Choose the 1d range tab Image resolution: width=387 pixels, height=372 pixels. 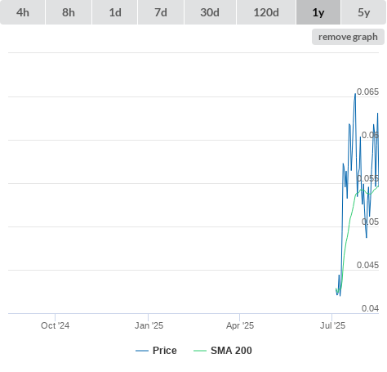coord(115,12)
